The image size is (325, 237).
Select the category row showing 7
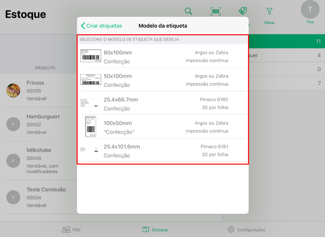pos(287,83)
